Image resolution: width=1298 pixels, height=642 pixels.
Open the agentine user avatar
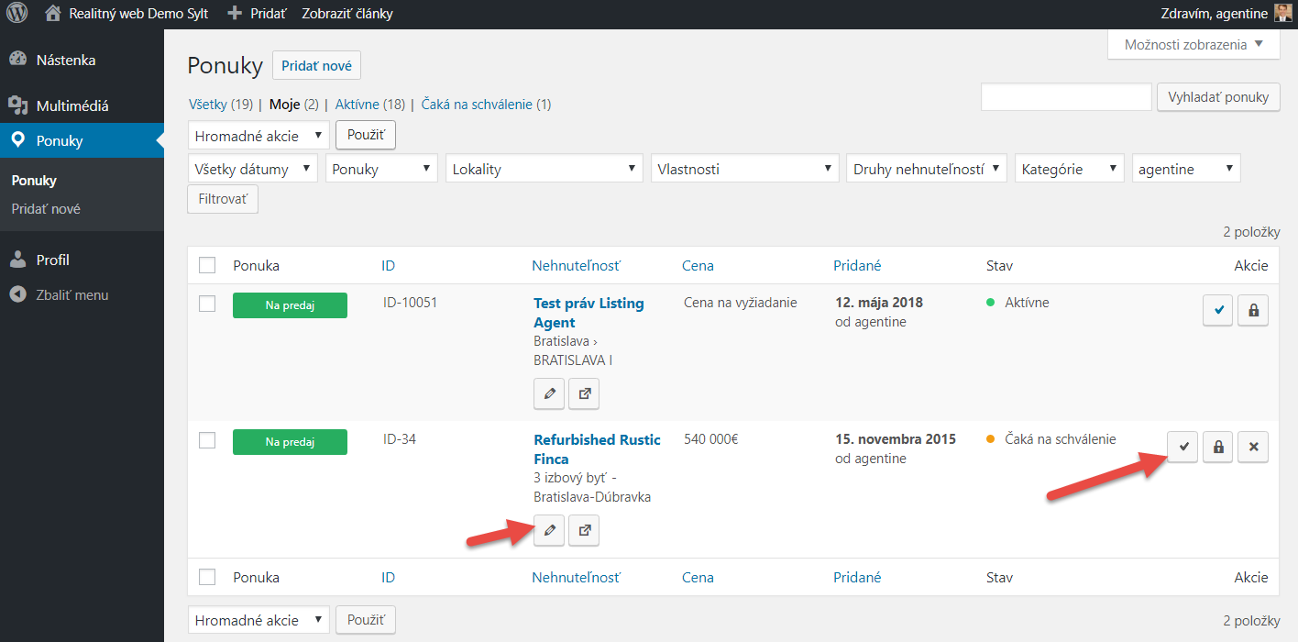[x=1283, y=13]
